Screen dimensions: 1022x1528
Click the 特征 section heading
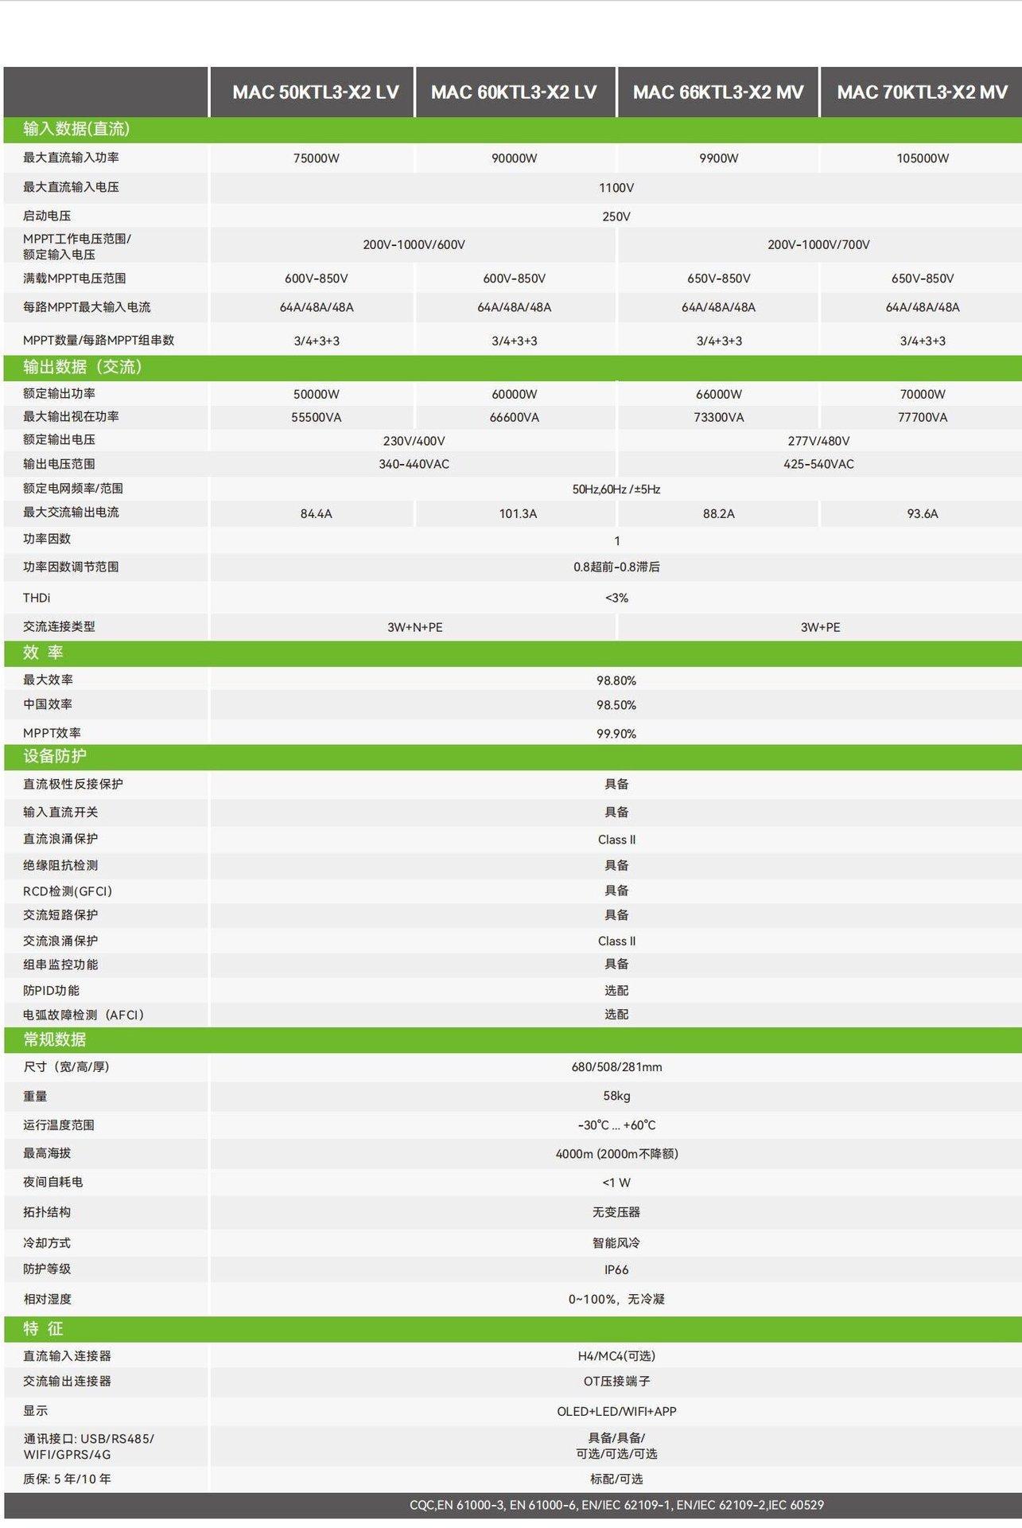click(43, 1328)
